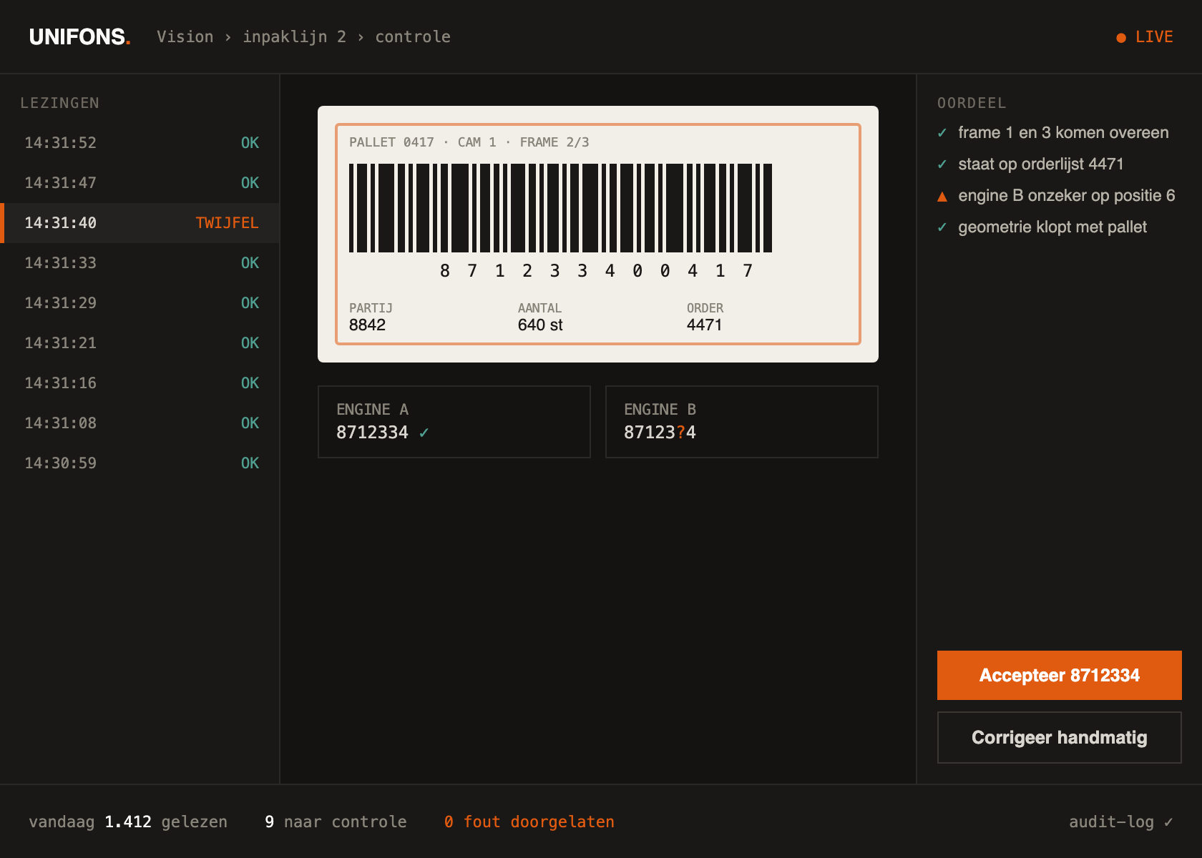Click '9 naar controle' stat

click(336, 822)
